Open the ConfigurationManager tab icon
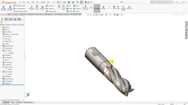The width and height of the screenshot is (188, 105). point(11,19)
